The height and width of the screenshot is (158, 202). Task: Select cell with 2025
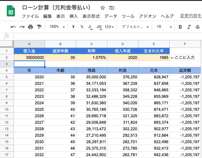(29, 109)
